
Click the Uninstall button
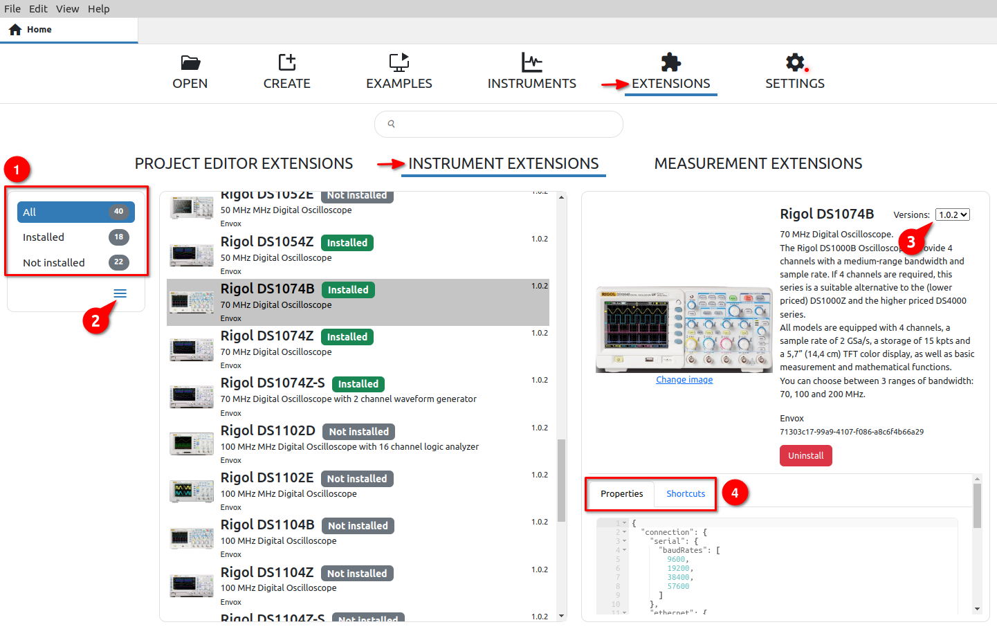(806, 455)
